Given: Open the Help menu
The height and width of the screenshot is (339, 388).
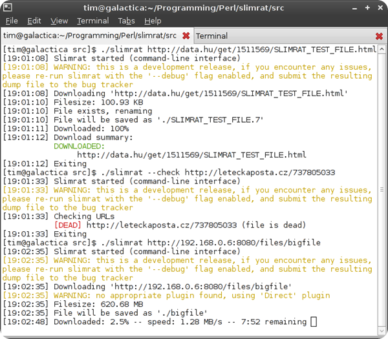Looking at the screenshot, I should [153, 21].
